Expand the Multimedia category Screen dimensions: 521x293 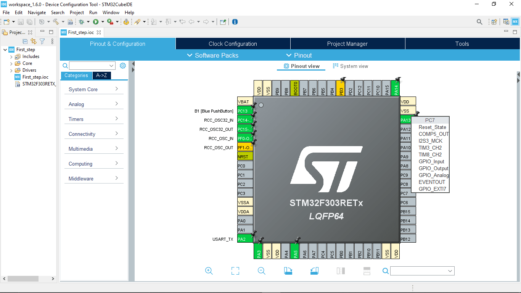tap(94, 149)
